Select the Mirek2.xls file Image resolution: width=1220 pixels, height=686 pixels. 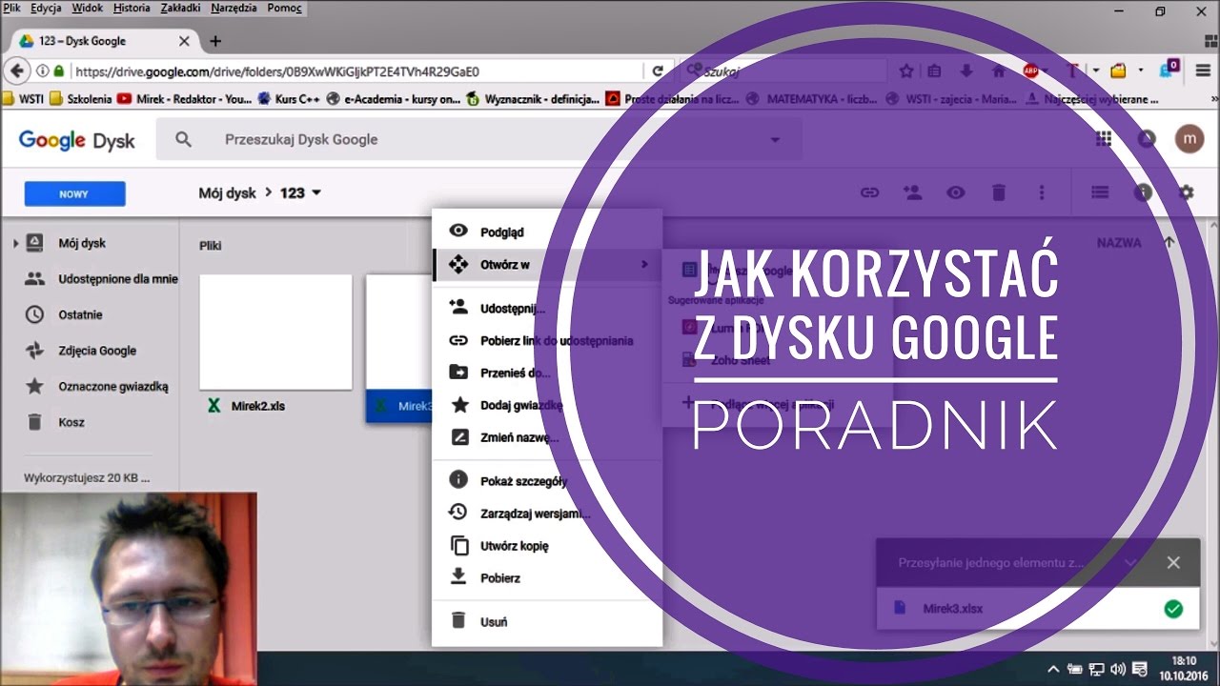275,348
